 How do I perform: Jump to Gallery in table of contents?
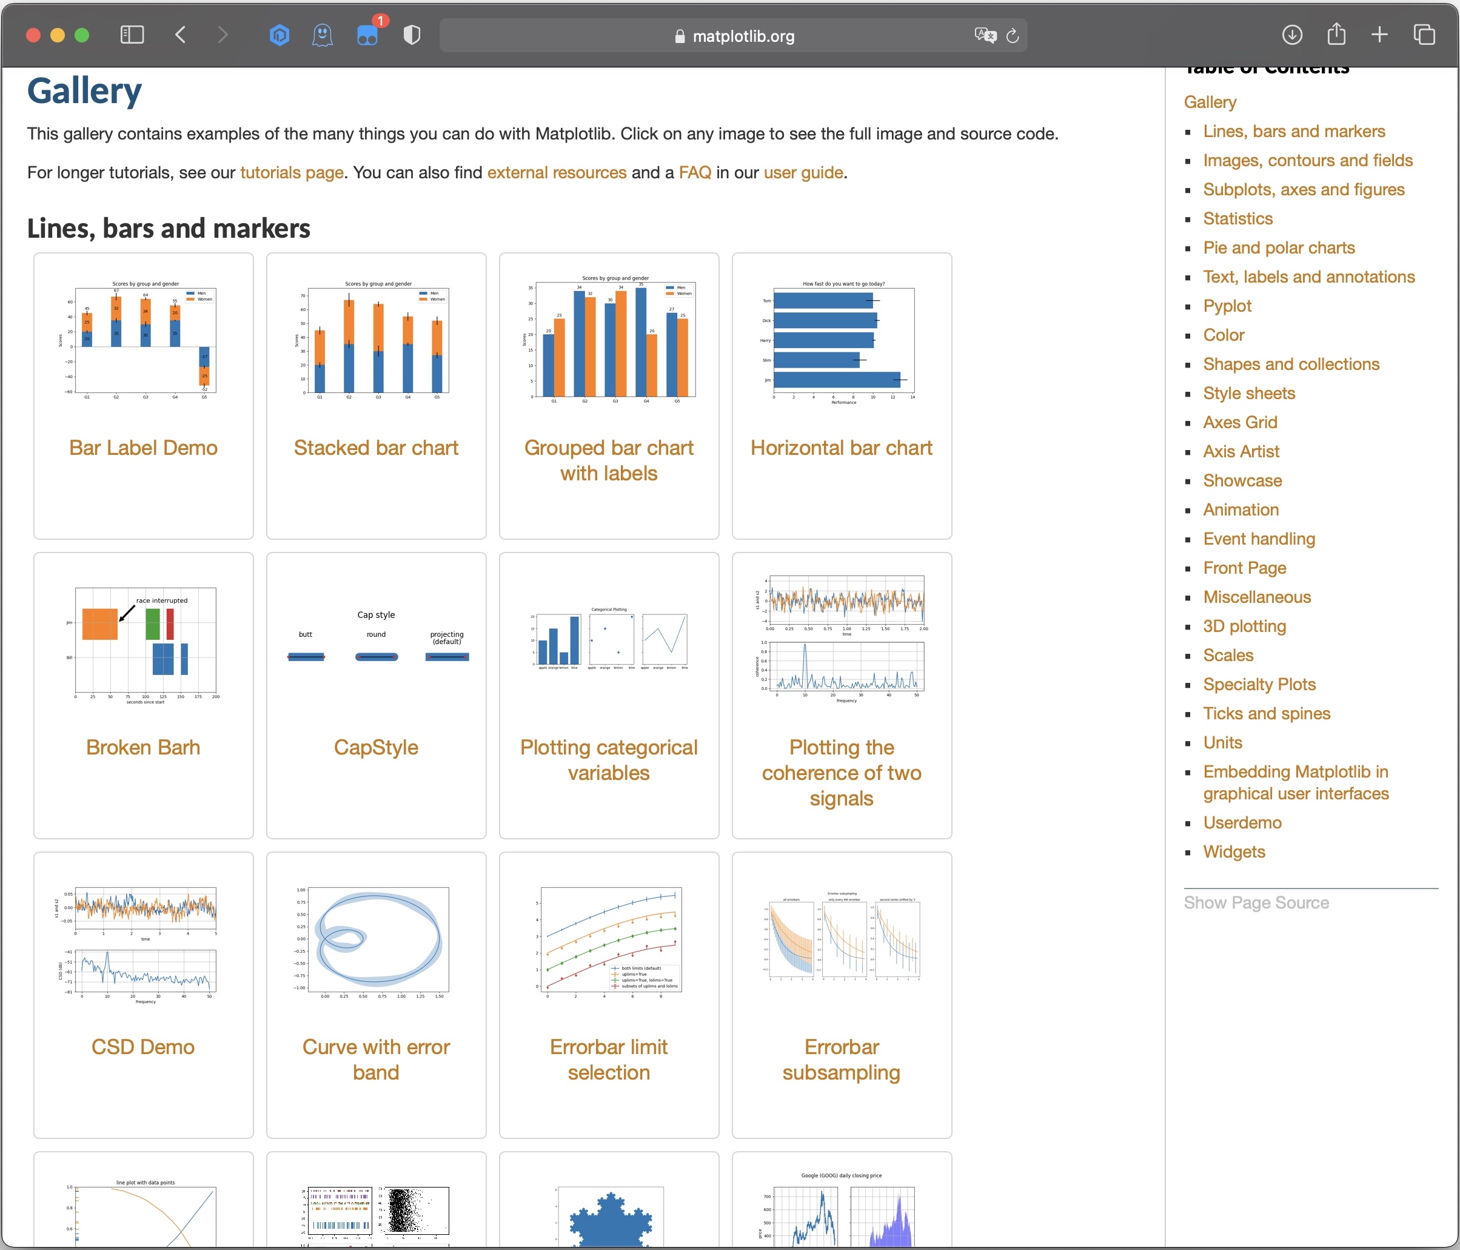point(1210,102)
